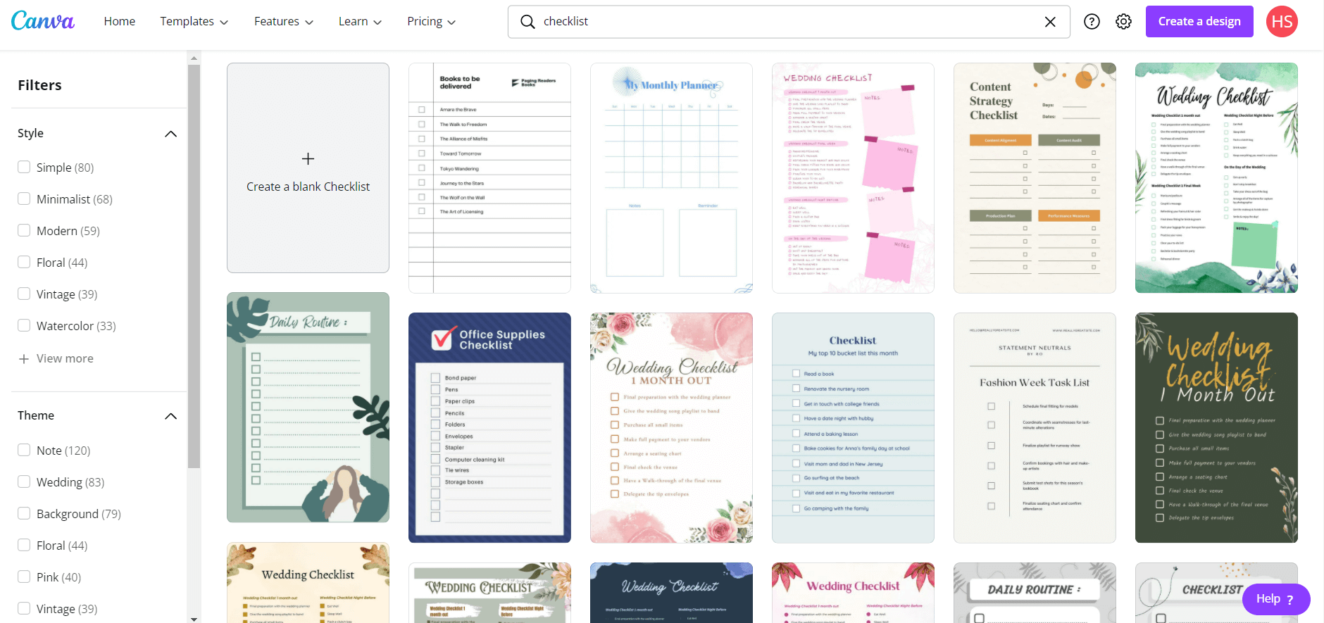Open Wedding Checklist 1 Month Out floral template
The width and height of the screenshot is (1324, 623).
(x=671, y=428)
